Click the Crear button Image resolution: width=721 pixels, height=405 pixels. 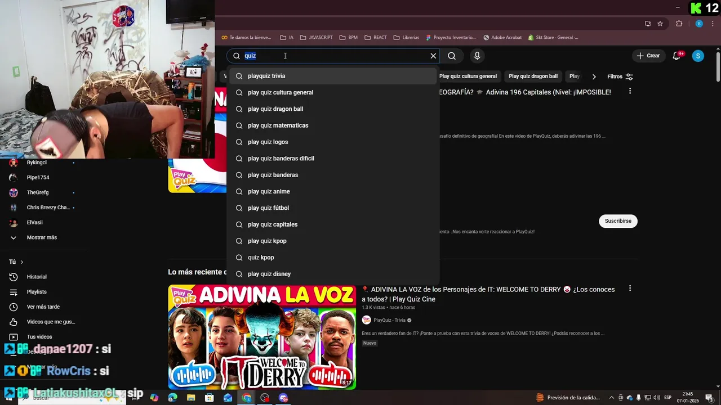click(648, 56)
